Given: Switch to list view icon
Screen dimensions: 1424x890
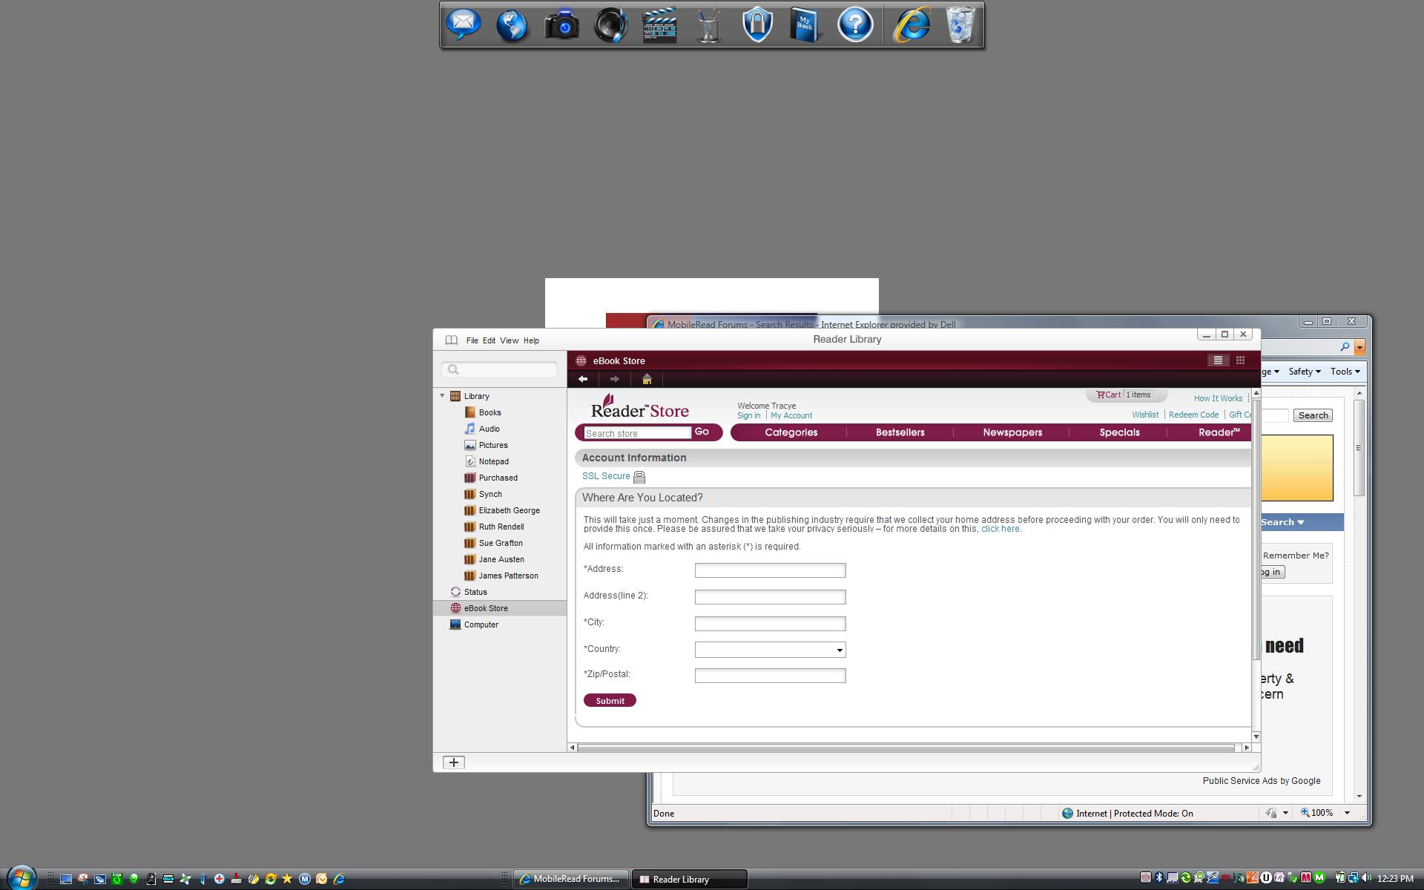Looking at the screenshot, I should tap(1217, 360).
